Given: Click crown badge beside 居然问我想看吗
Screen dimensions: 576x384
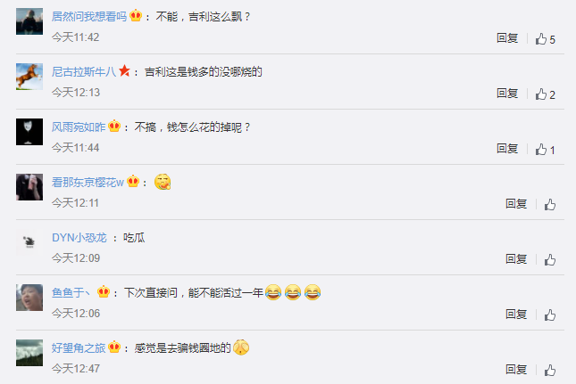Looking at the screenshot, I should point(136,16).
